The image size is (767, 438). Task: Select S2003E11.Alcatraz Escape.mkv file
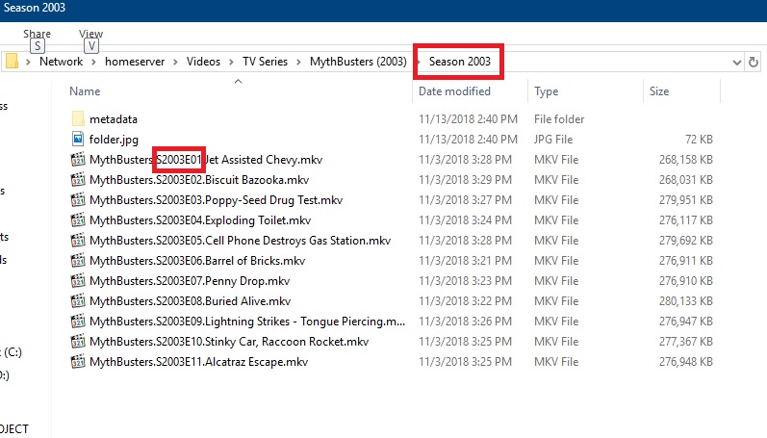(198, 362)
